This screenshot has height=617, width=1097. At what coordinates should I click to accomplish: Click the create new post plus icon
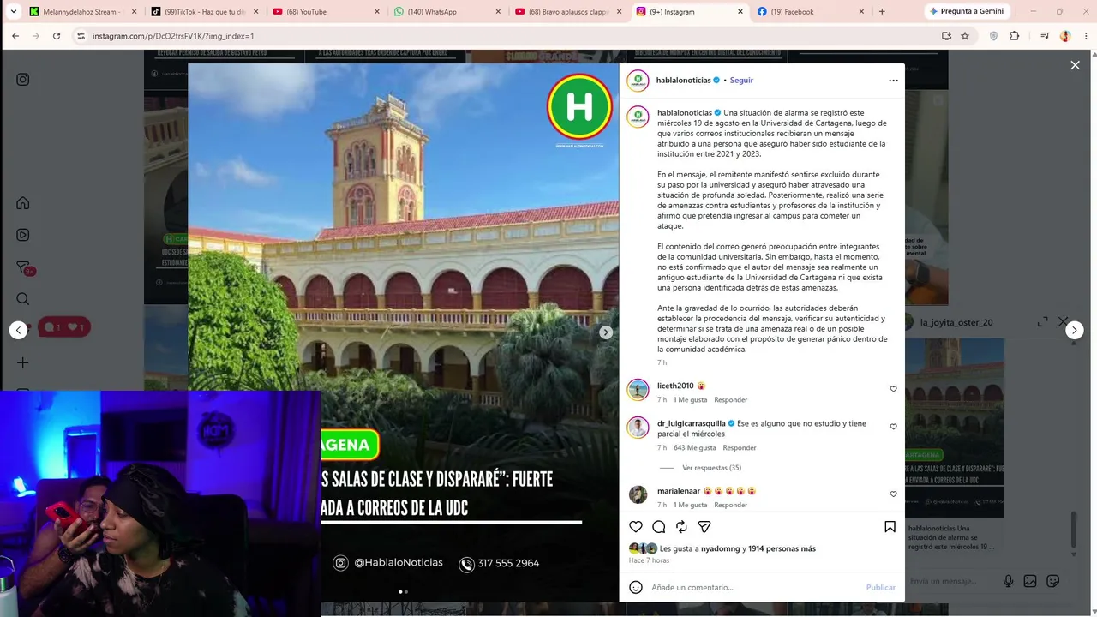[23, 363]
